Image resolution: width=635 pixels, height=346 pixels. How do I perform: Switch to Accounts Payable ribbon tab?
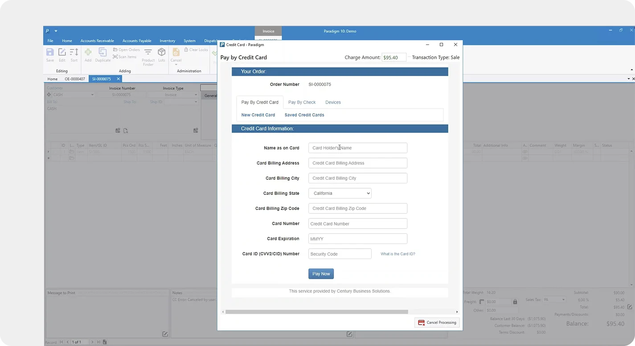coord(137,41)
